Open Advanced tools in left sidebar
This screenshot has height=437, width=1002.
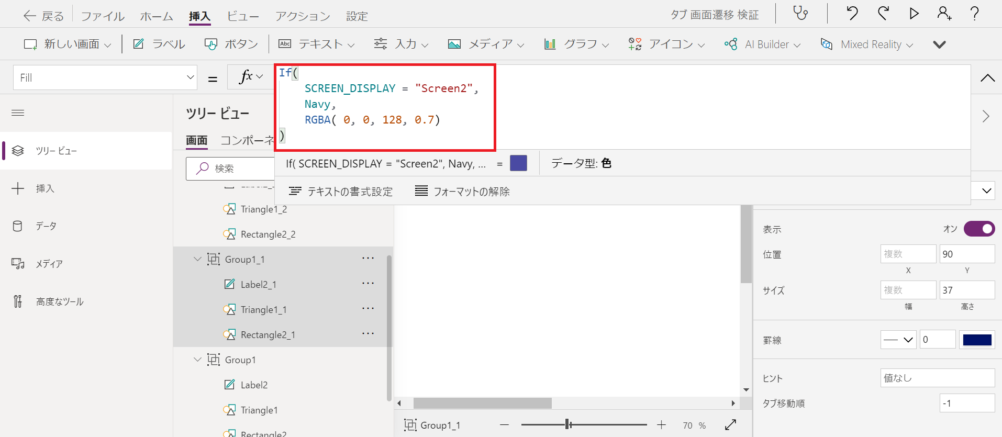point(59,301)
